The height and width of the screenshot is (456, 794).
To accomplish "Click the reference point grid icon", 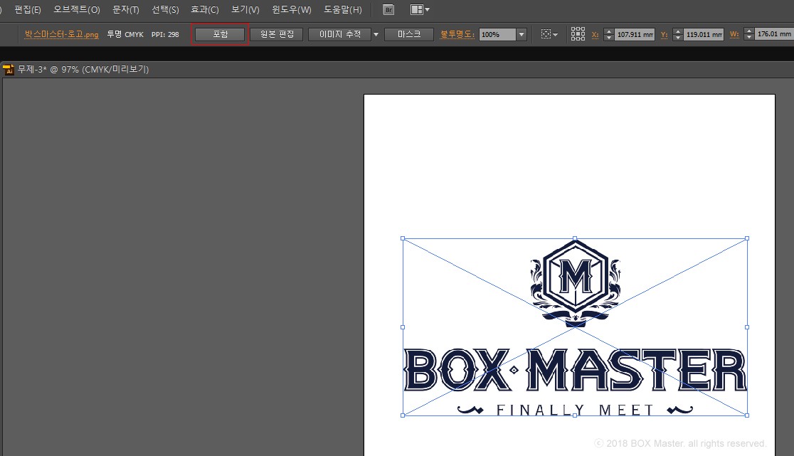I will click(x=578, y=34).
